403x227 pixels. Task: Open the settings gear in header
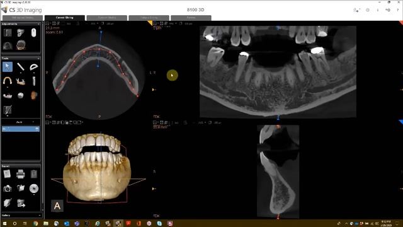(368, 10)
